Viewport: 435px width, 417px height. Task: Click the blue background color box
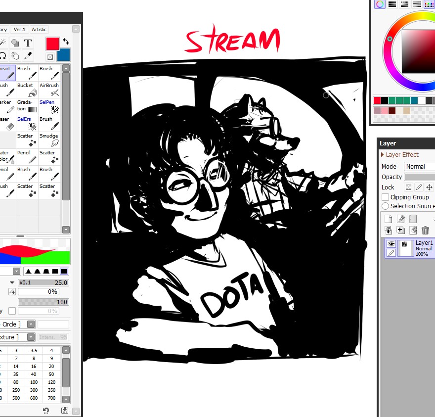(64, 54)
